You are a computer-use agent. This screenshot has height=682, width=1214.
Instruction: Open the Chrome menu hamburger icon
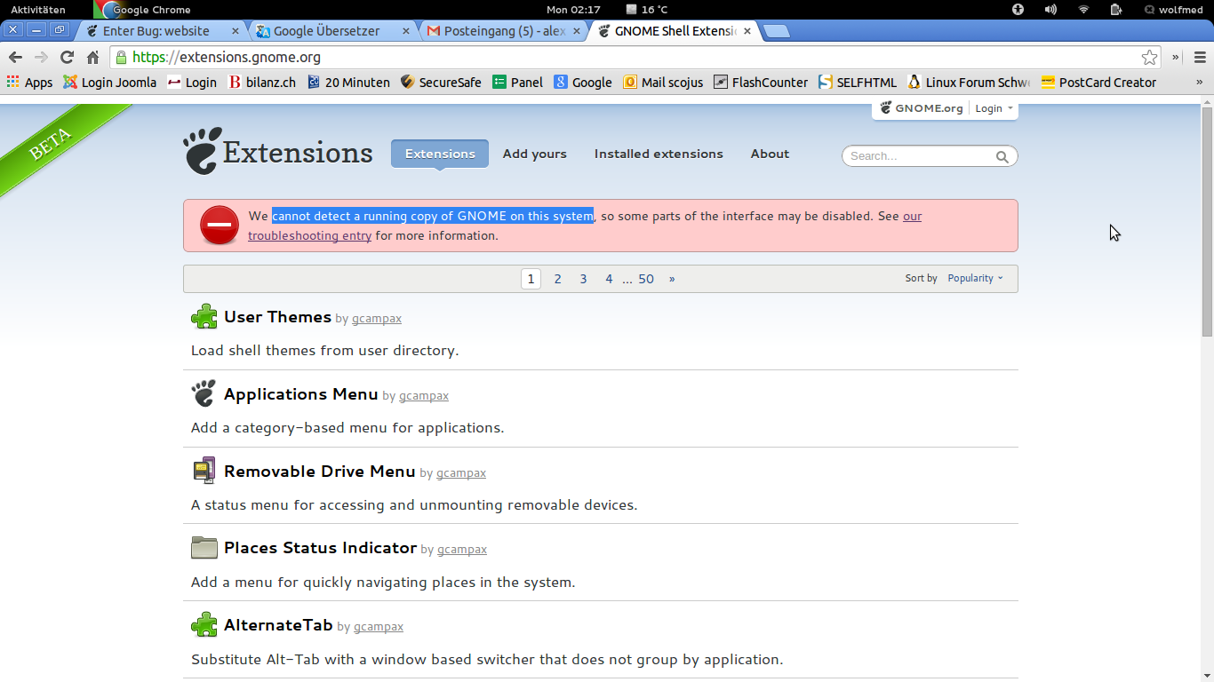click(x=1200, y=57)
